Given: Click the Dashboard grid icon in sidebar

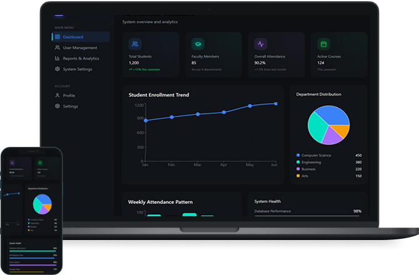Looking at the screenshot, I should 57,37.
